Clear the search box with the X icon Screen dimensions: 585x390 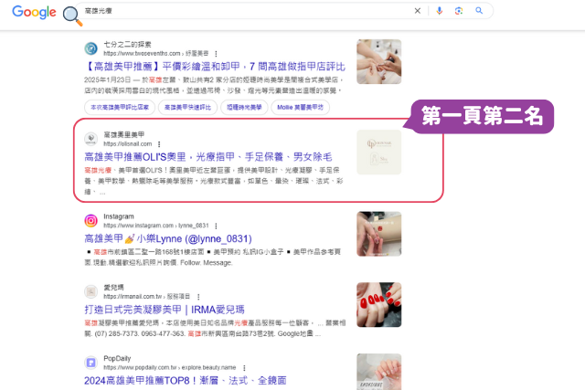tap(418, 11)
